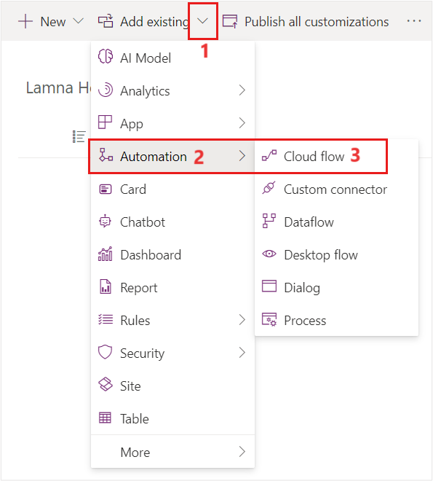The width and height of the screenshot is (433, 481).
Task: Select the Report menu entry
Action: pyautogui.click(x=172, y=287)
